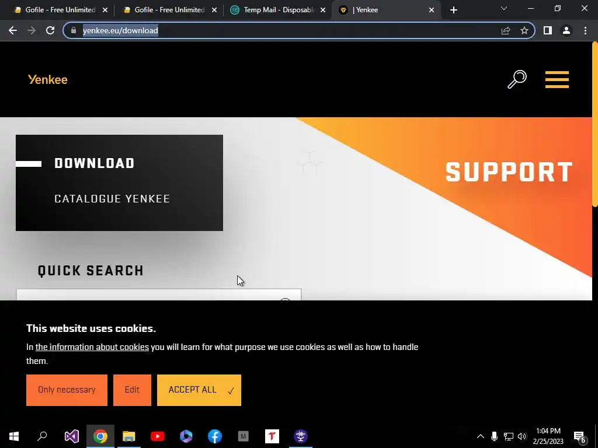Open the taskbar clock and date
This screenshot has height=448, width=598.
pyautogui.click(x=548, y=436)
